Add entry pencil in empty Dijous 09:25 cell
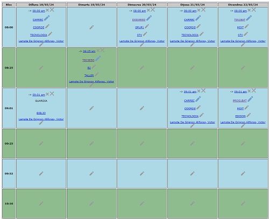This screenshot has width=269, height=219. coord(193,144)
